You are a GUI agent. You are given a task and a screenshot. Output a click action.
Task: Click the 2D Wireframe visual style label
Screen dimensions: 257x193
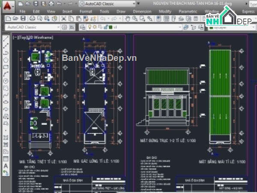(x=41, y=37)
